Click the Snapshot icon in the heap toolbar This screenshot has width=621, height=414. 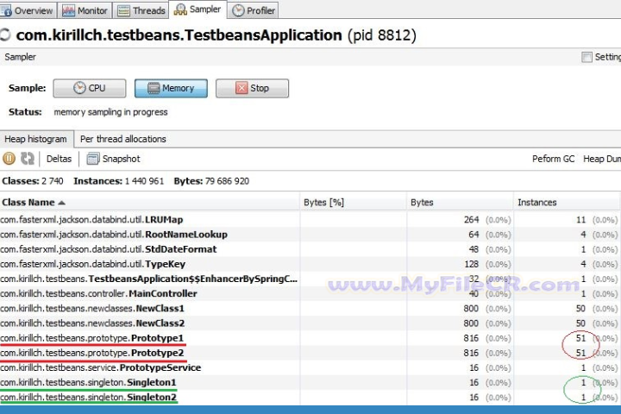[x=92, y=159]
